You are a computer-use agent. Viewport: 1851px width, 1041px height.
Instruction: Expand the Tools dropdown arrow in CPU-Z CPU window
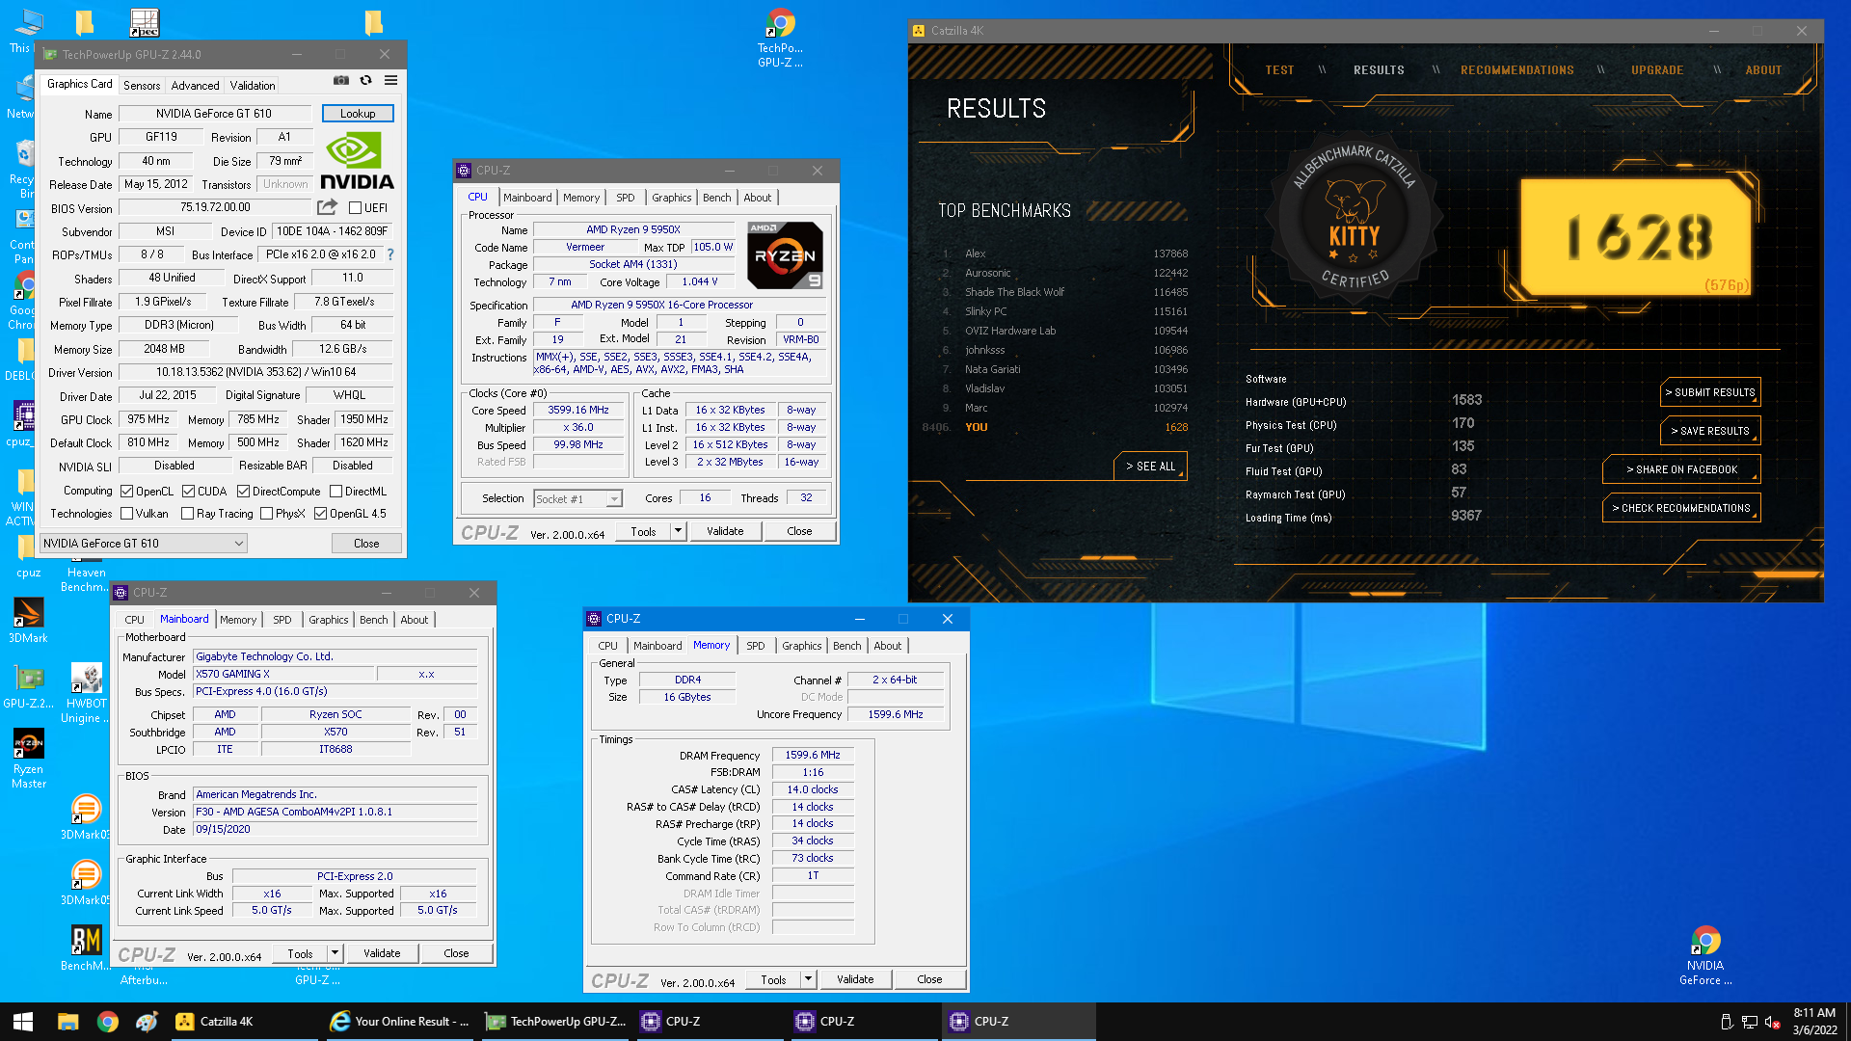click(x=678, y=531)
